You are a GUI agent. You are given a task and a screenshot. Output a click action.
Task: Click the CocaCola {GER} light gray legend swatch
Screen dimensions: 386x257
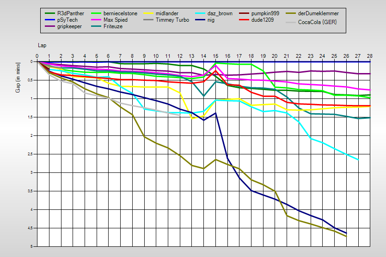click(x=291, y=22)
